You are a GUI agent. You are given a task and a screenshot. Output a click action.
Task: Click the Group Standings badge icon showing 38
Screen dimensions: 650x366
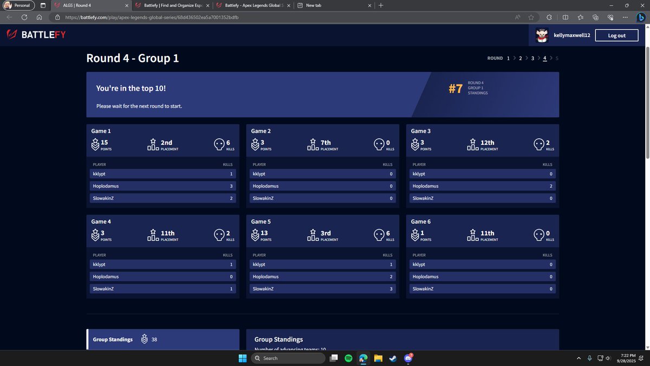(x=144, y=339)
